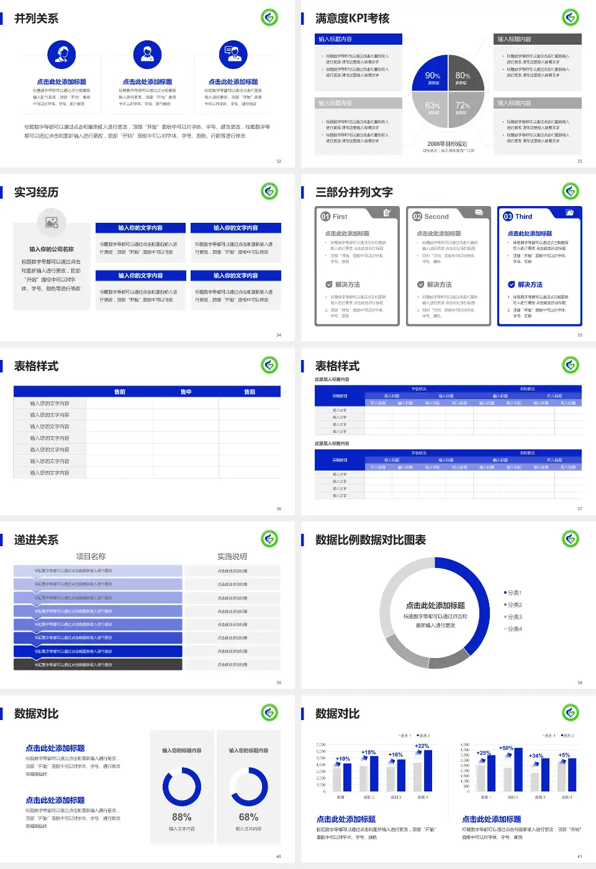Select the blue person icon on 并列关系 slide
Image resolution: width=596 pixels, height=869 pixels.
(x=147, y=54)
